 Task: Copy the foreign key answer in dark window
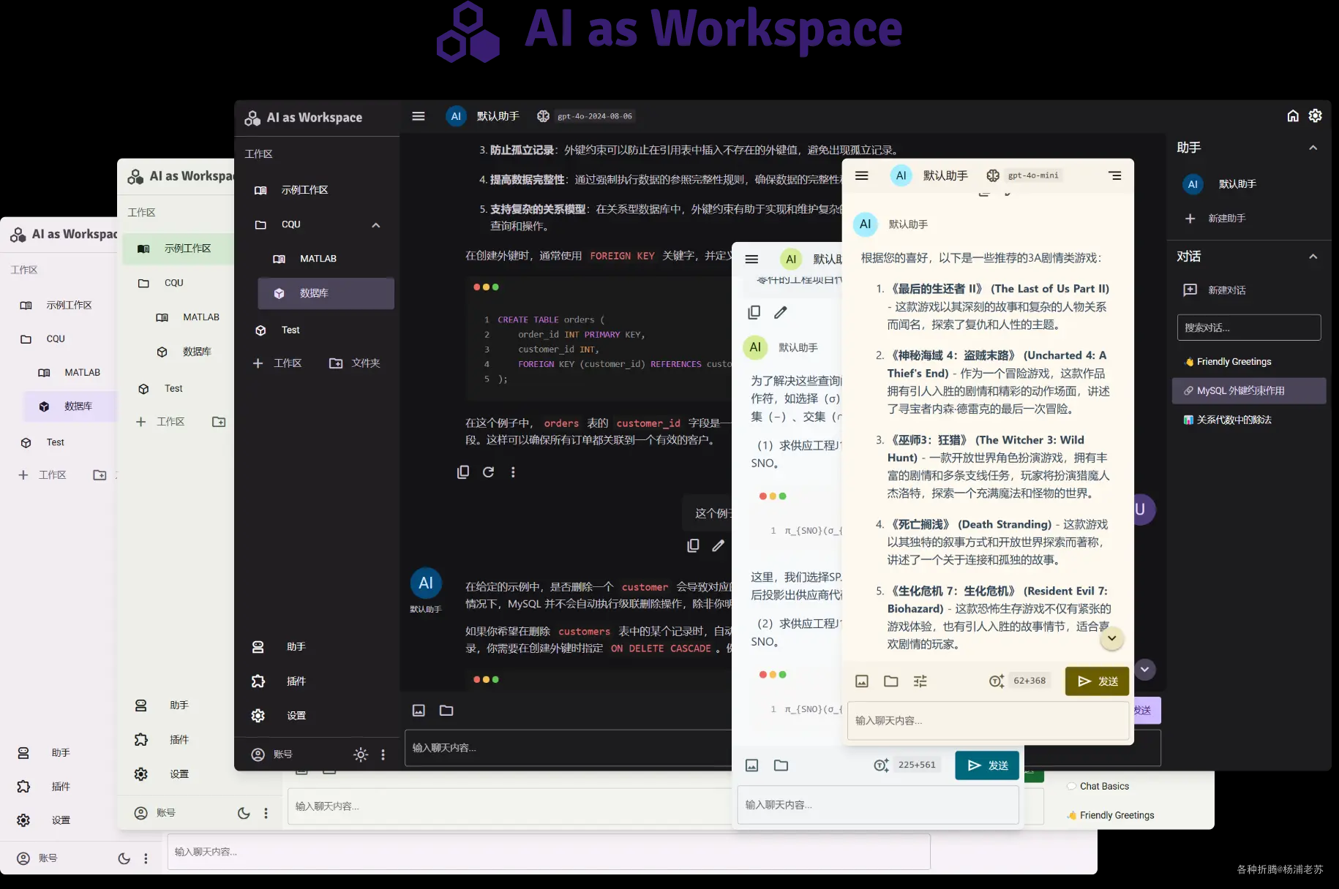(463, 472)
